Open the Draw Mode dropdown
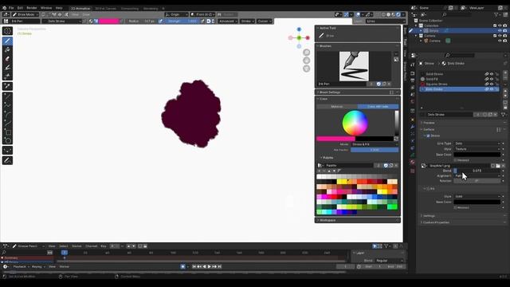 (x=25, y=14)
